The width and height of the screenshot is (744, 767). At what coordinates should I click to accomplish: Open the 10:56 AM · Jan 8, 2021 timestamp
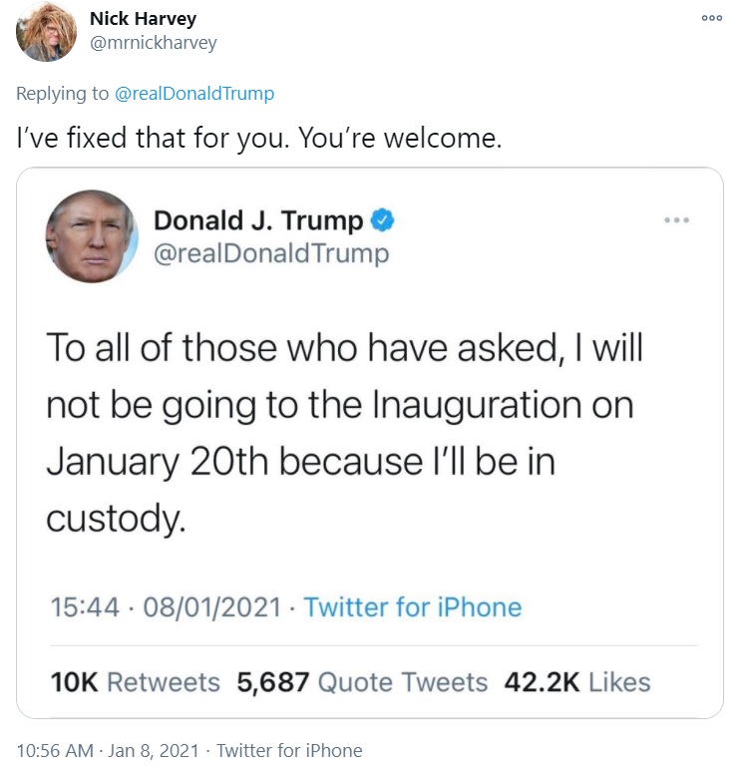tap(109, 750)
